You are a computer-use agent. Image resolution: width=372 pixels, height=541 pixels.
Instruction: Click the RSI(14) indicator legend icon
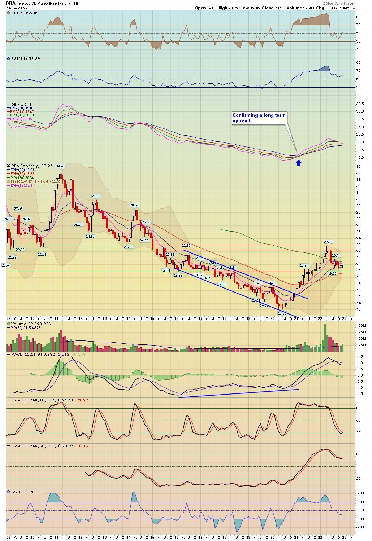[x=9, y=58]
